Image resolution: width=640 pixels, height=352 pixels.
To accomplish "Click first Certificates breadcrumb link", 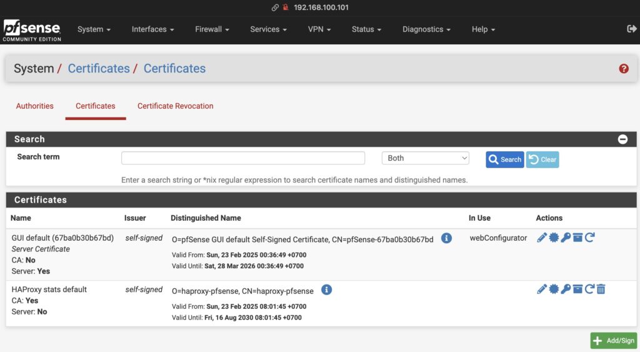I will pyautogui.click(x=99, y=69).
